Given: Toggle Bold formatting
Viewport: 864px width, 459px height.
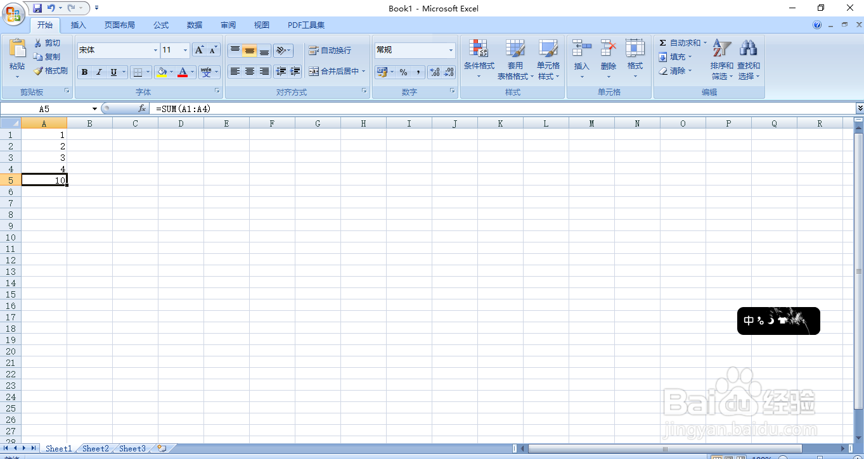Looking at the screenshot, I should click(x=84, y=72).
